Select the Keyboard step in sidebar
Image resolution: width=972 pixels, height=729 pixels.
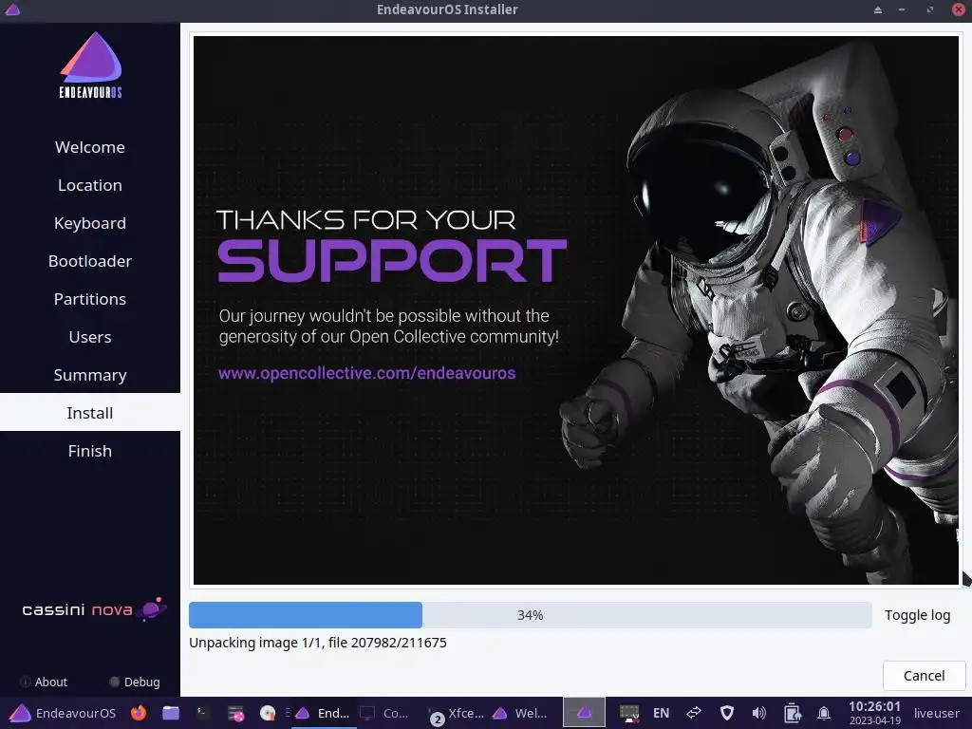[x=90, y=223]
